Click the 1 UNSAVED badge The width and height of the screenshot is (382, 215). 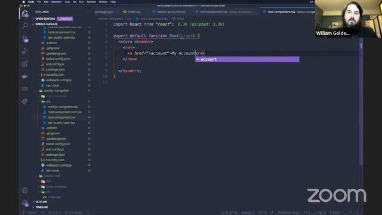[x=65, y=19]
